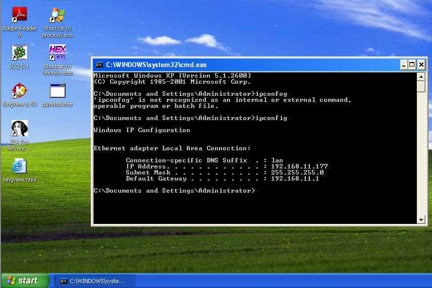Click the 'Microsoft Windows XP [Version 5.1.2600]' line
Viewport: 432px width, 288px height.
(x=173, y=76)
